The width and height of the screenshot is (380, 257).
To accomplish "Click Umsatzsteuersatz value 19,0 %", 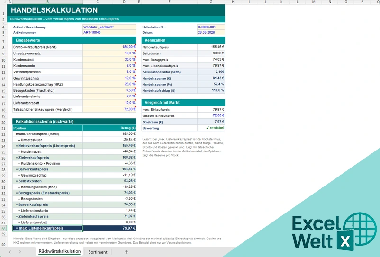I will tap(109, 53).
